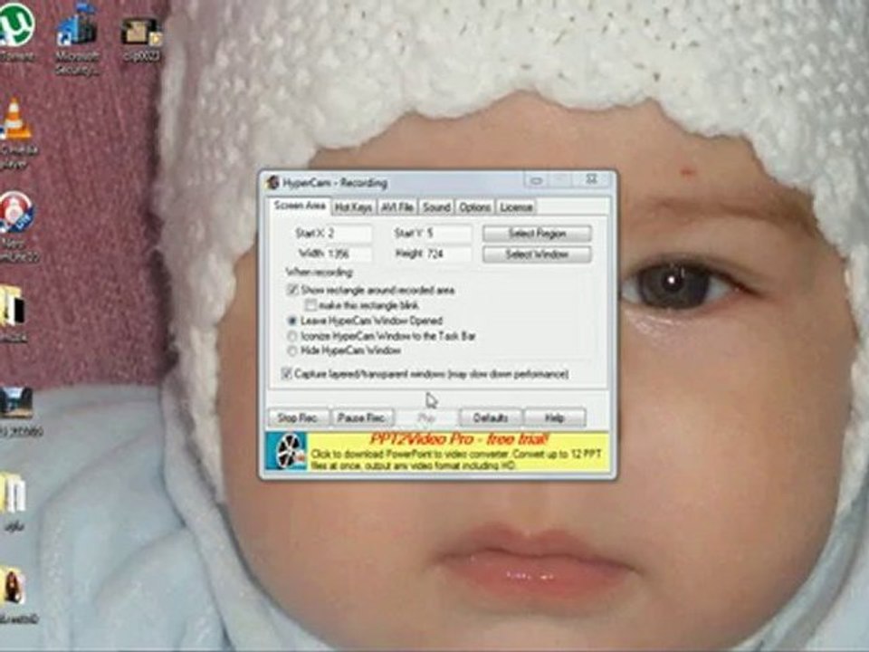
Task: Click the film reel ad icon
Action: [286, 451]
